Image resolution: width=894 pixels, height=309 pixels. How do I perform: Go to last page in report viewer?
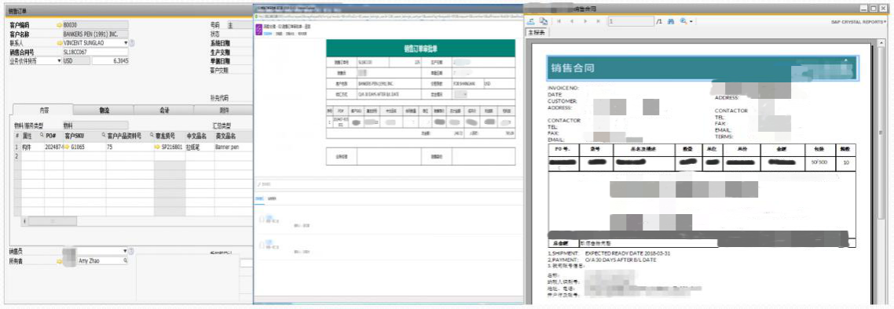pyautogui.click(x=598, y=21)
